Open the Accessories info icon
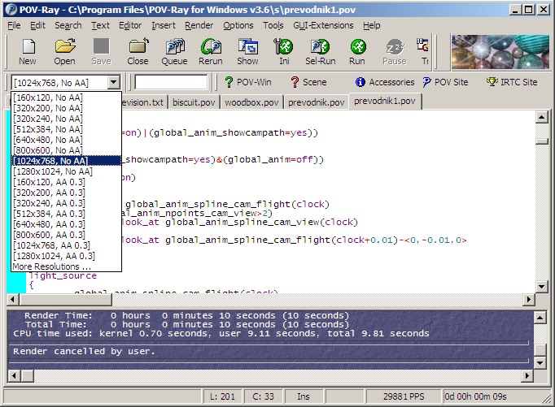Screen dimensions: 555x407 tap(360, 82)
